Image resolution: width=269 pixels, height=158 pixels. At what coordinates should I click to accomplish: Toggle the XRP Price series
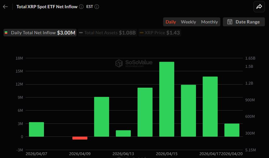click(160, 33)
